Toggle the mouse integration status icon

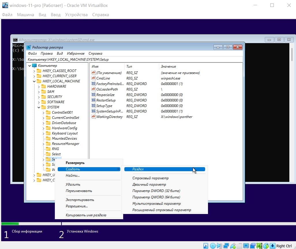click(x=266, y=246)
